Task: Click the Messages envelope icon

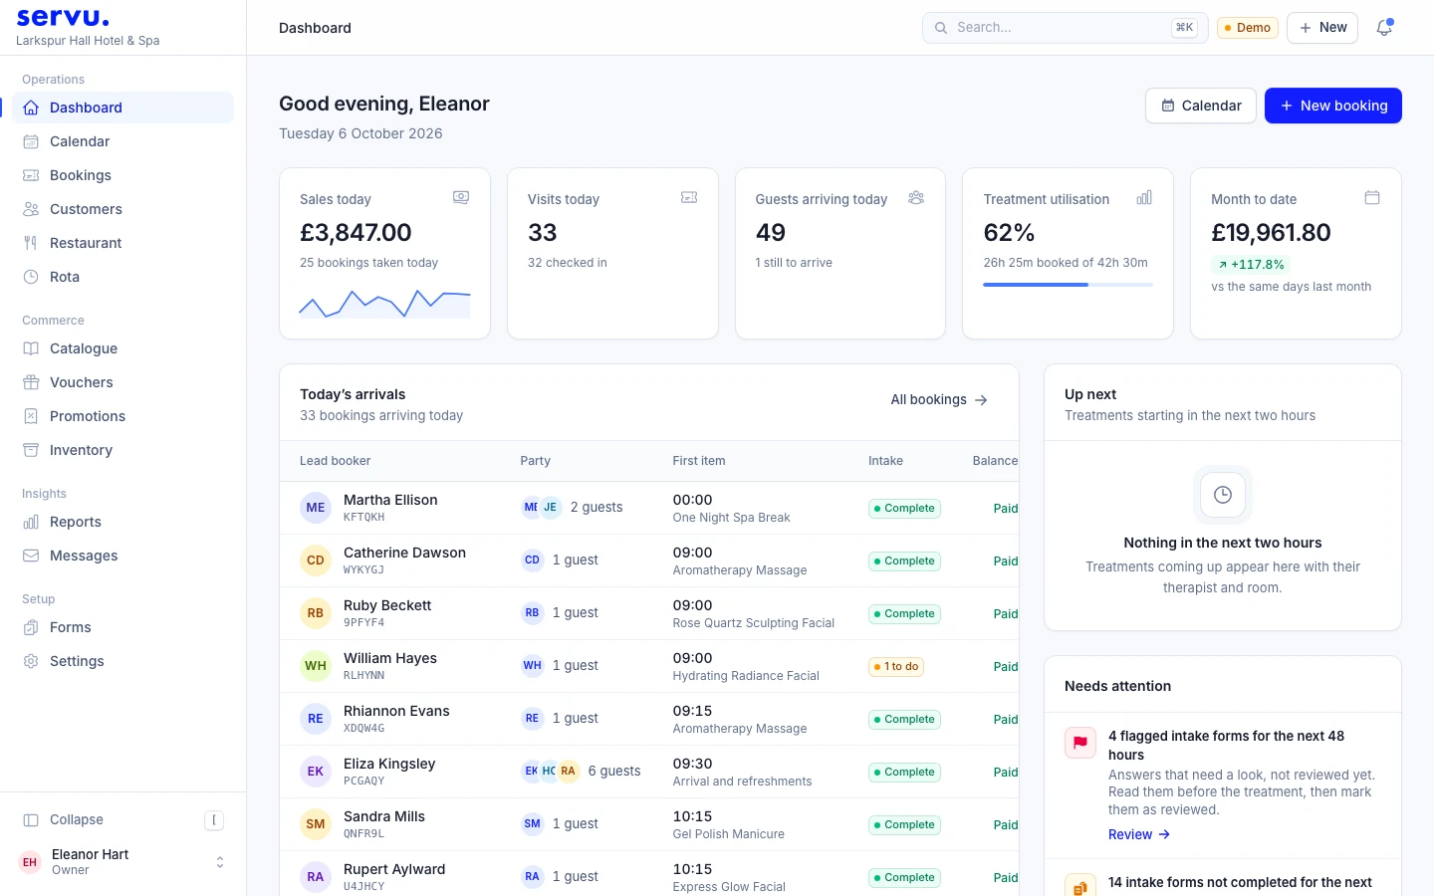Action: pos(31,556)
